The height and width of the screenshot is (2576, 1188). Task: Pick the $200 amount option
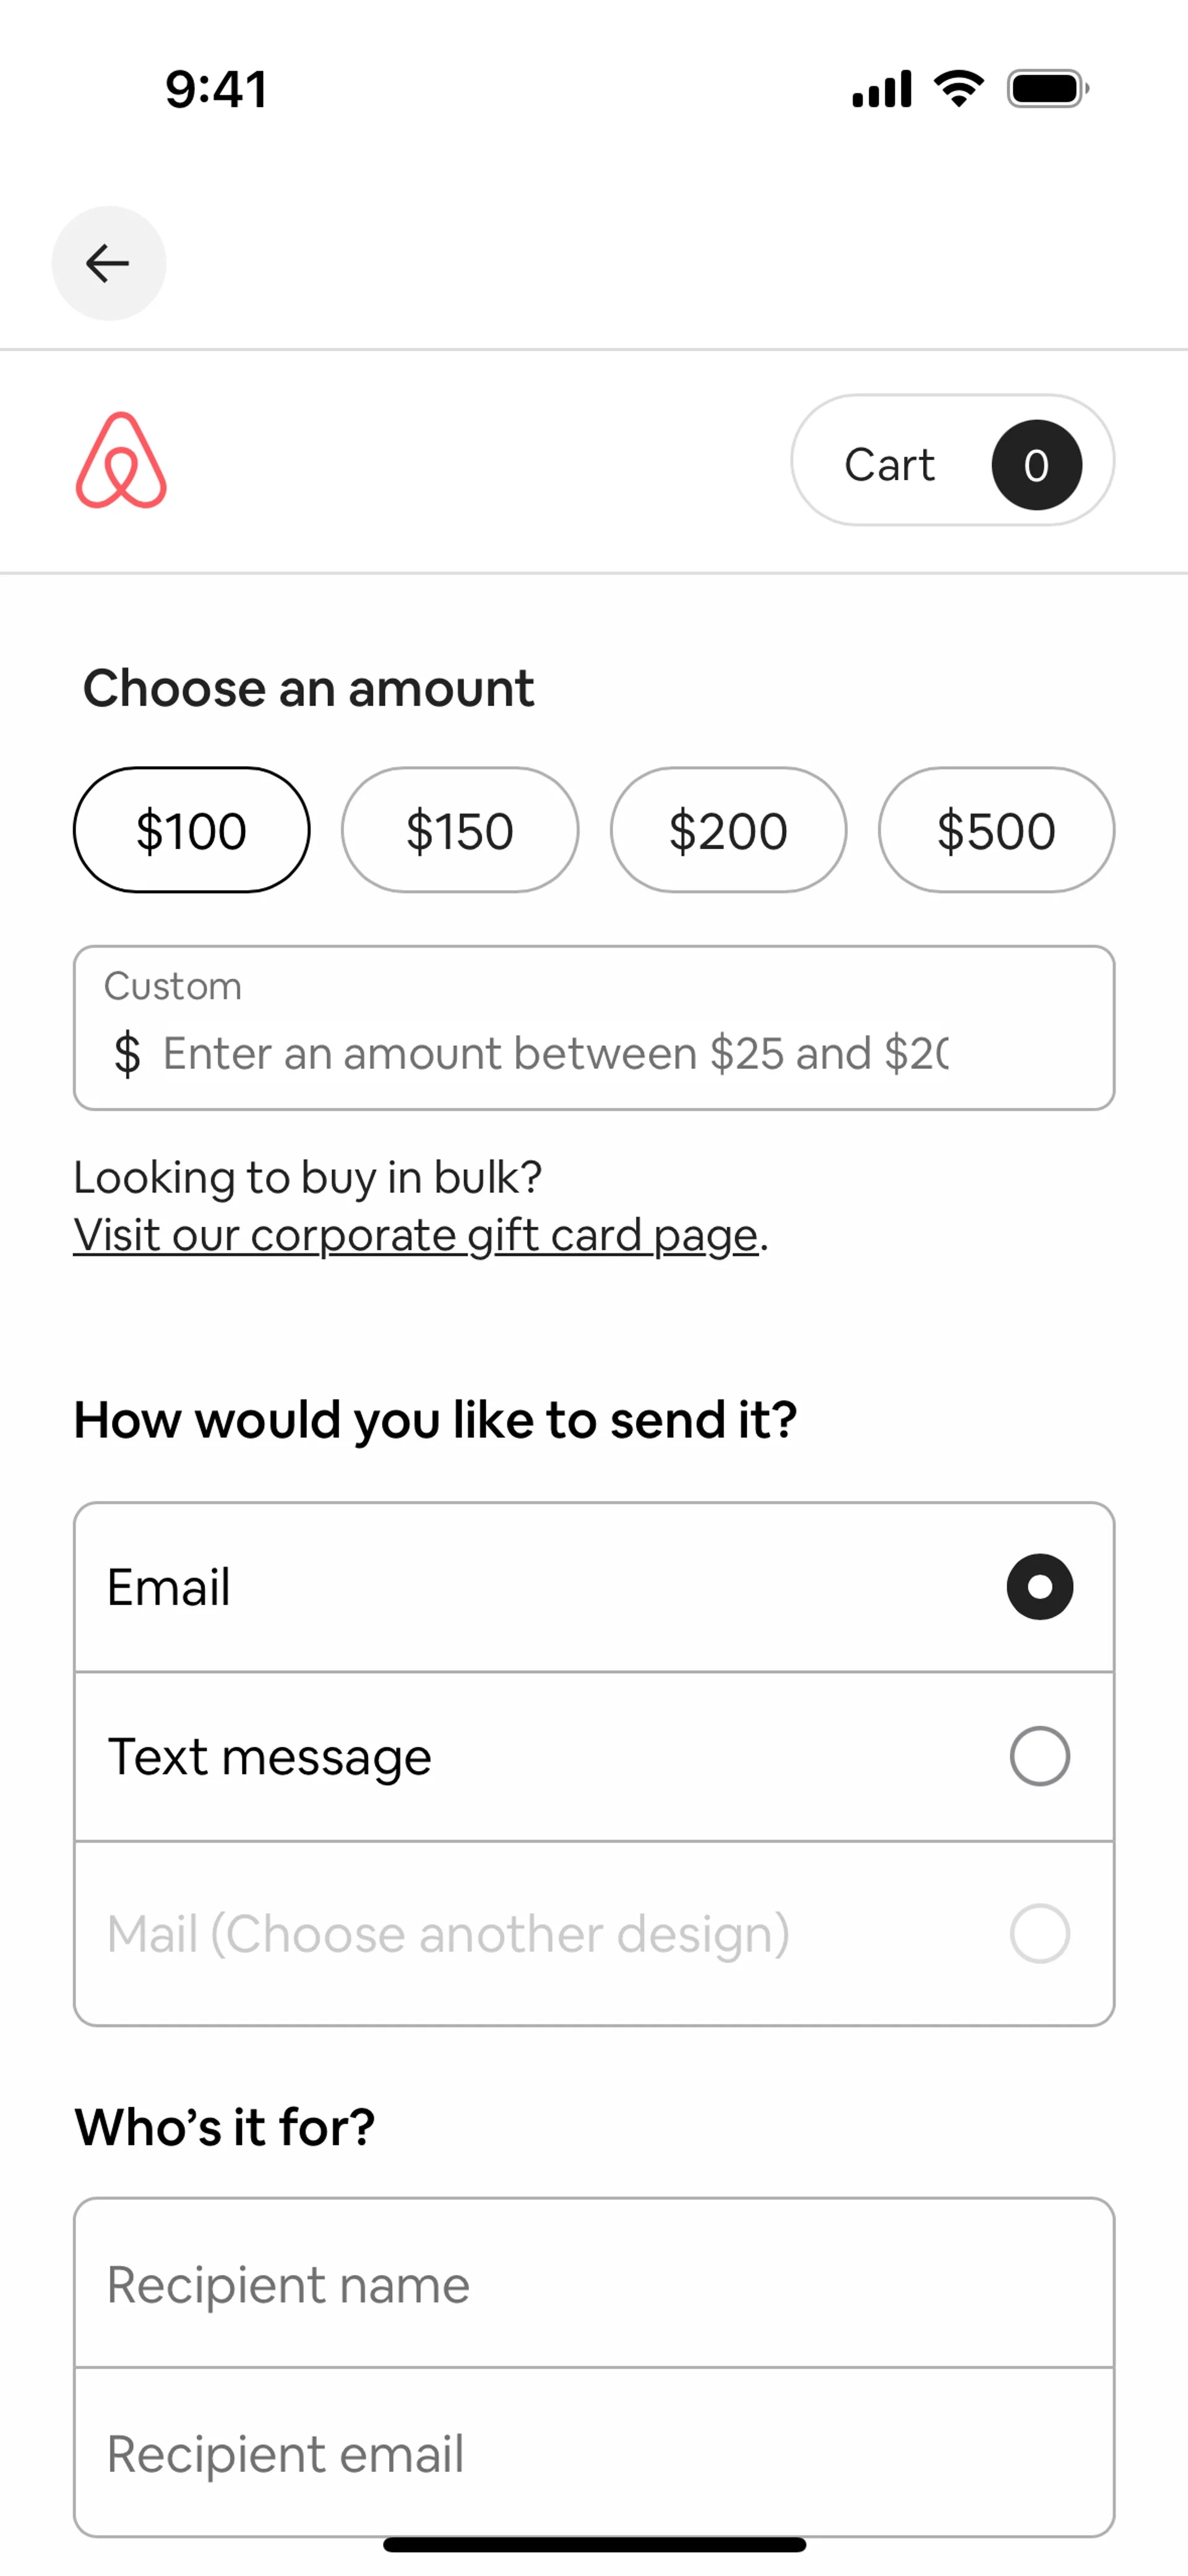(x=728, y=830)
